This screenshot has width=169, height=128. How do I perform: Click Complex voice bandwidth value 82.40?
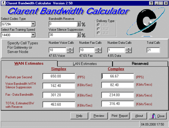118,85
